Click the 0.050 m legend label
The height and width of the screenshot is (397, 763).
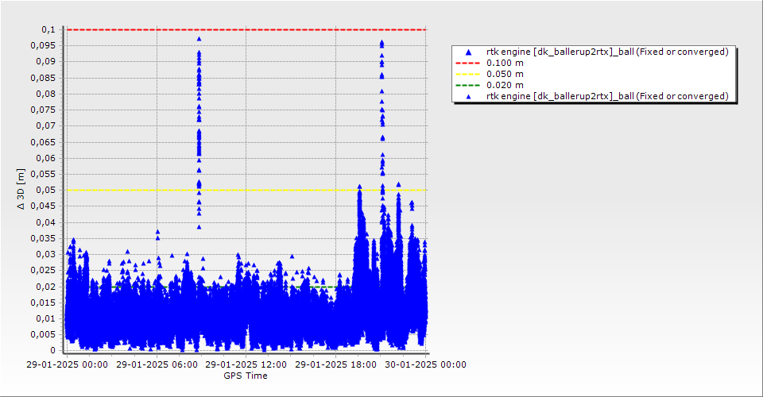(505, 75)
